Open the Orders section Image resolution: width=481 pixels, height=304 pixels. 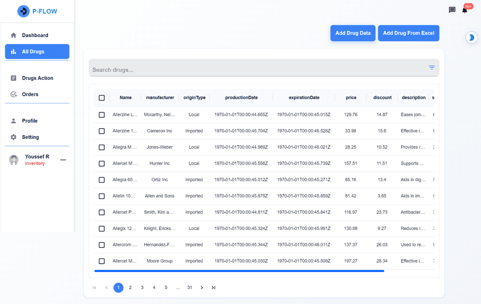pos(37,94)
